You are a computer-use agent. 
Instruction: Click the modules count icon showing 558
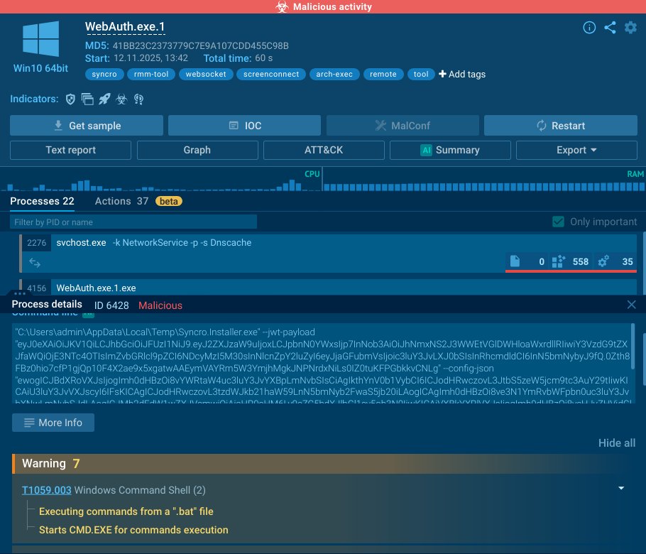tap(558, 261)
